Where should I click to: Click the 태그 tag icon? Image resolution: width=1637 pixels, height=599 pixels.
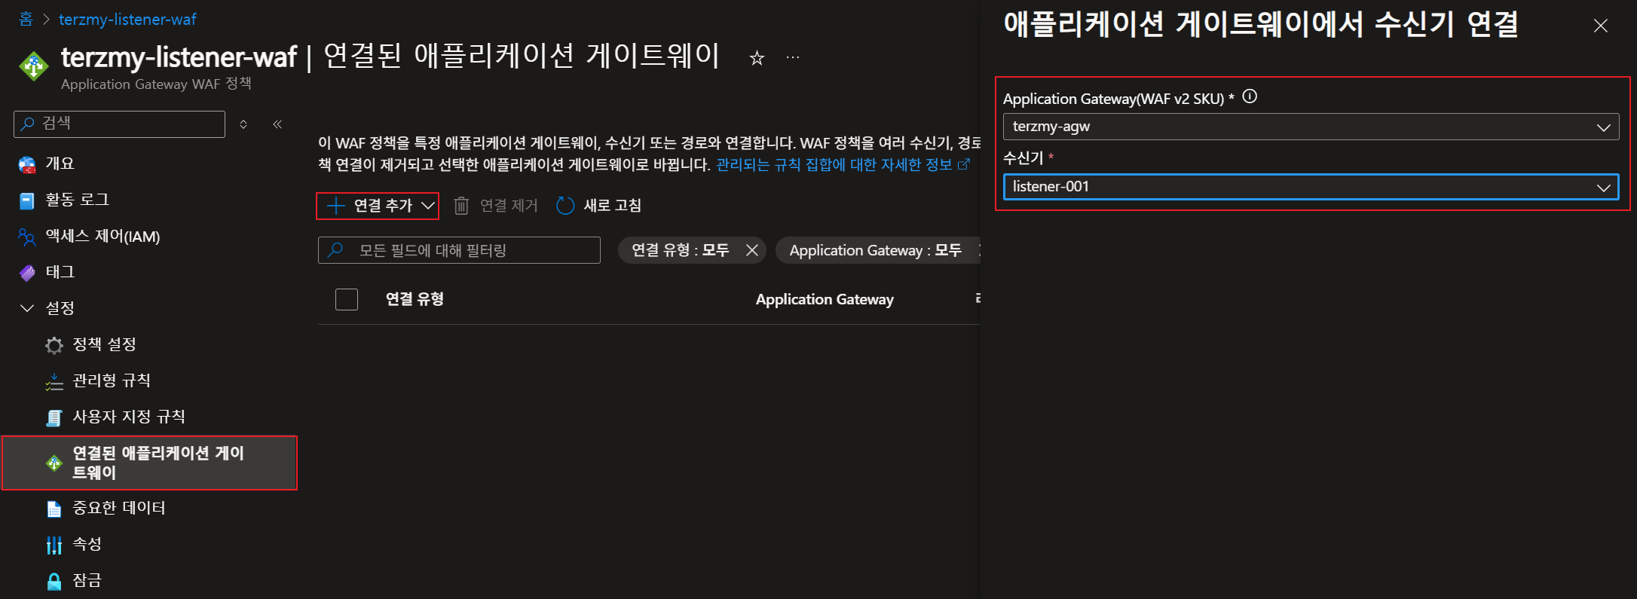coord(27,273)
